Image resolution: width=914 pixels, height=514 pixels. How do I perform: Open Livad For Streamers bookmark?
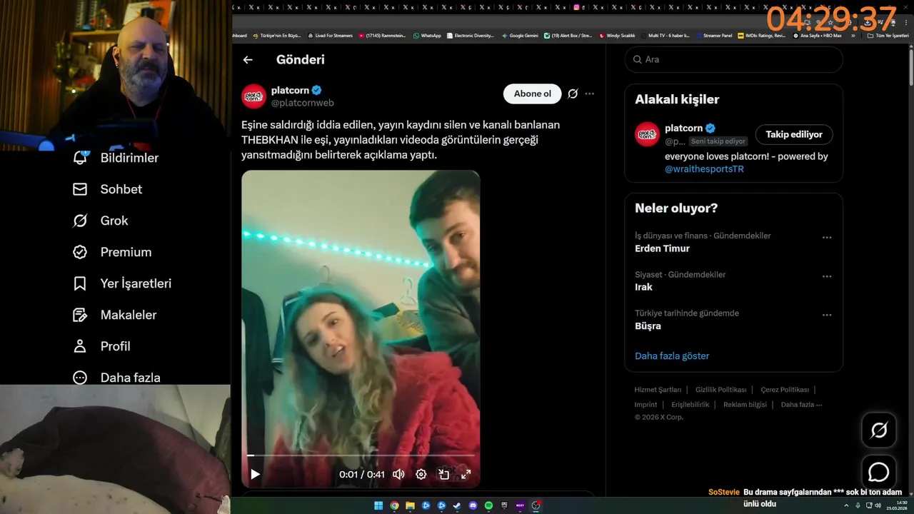[330, 36]
